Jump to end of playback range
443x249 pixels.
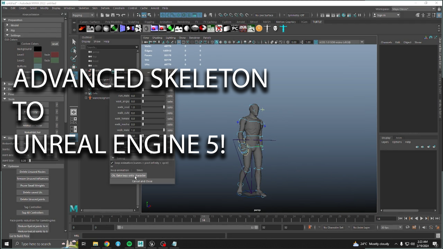437,218
